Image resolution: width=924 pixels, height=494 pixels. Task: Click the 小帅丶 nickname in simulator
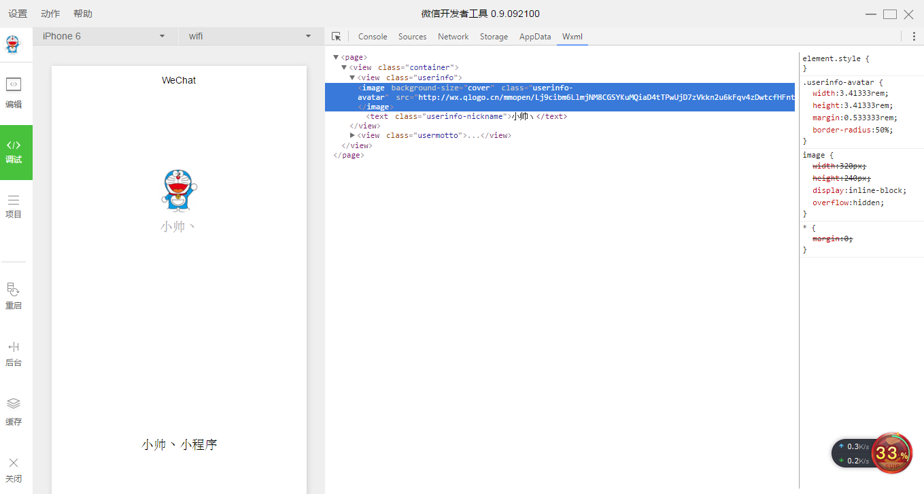179,226
